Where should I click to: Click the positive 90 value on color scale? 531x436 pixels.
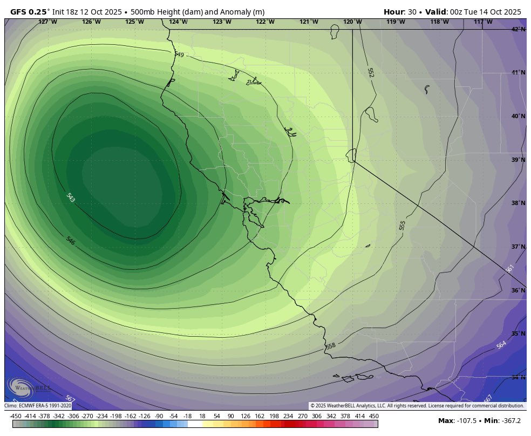click(230, 416)
